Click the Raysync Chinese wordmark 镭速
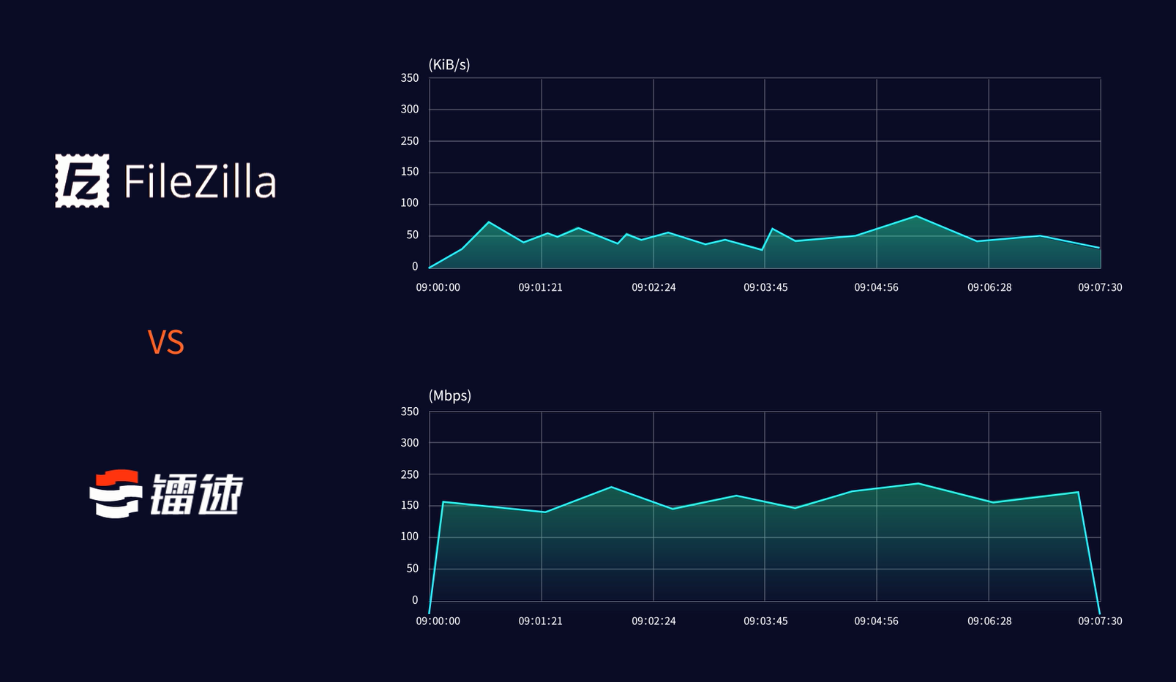Image resolution: width=1176 pixels, height=682 pixels. pos(196,495)
